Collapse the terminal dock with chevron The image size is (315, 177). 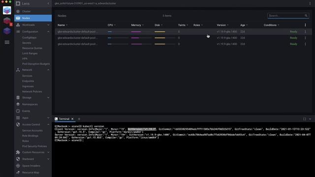click(310, 119)
